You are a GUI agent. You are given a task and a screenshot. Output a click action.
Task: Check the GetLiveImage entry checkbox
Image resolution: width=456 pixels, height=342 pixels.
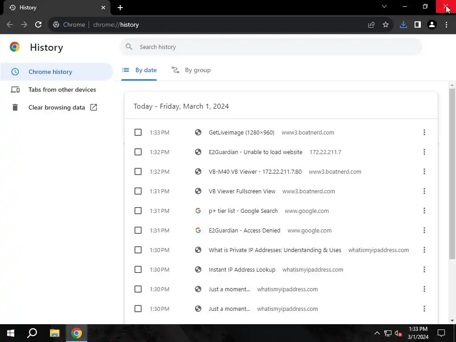(138, 132)
